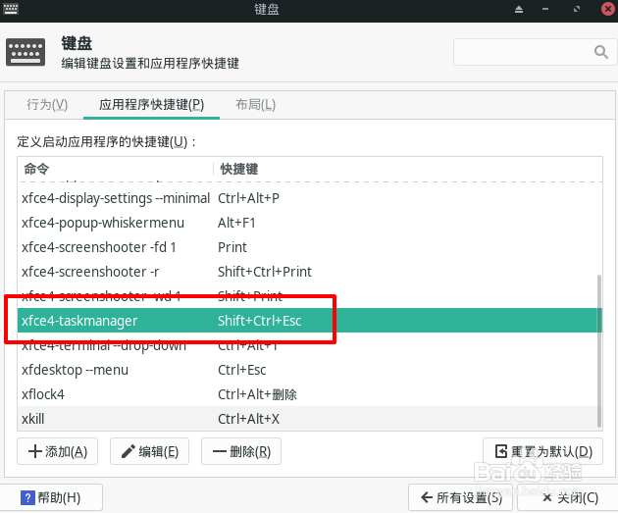618x513 pixels.
Task: Click the 编辑(E) edit button
Action: click(x=149, y=451)
